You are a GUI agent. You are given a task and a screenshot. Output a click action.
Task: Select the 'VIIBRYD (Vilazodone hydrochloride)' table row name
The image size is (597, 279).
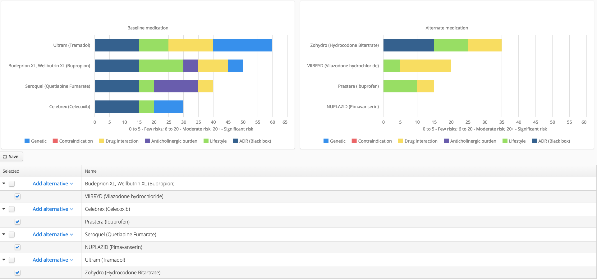pyautogui.click(x=124, y=196)
